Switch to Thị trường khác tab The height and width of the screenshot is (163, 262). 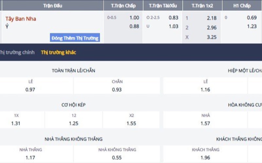coord(58,52)
